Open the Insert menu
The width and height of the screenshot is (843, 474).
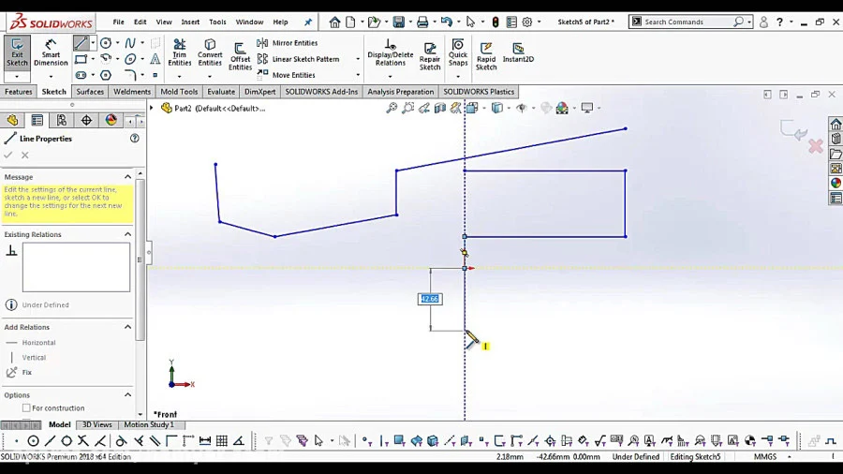tap(190, 22)
